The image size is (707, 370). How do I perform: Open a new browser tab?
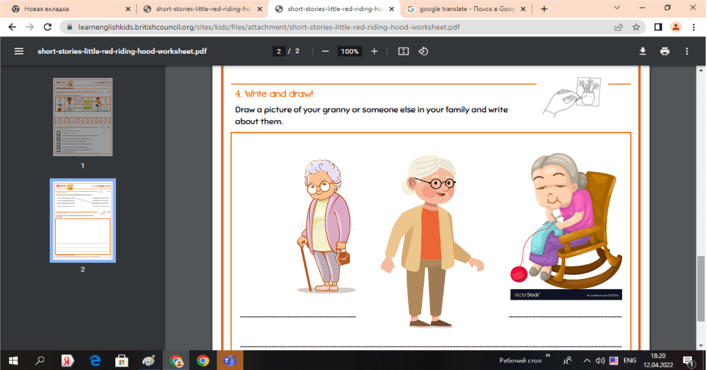pyautogui.click(x=544, y=9)
